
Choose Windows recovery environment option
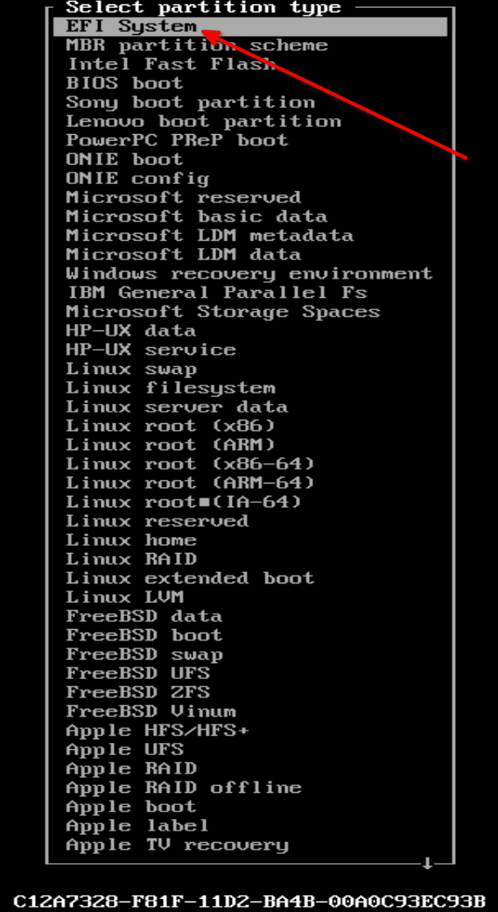[x=249, y=273]
